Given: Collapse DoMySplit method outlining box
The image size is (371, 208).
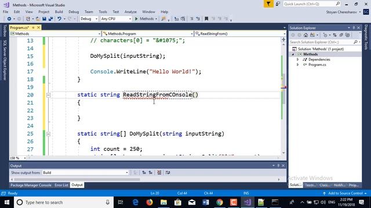Looking at the screenshot, I should click(48, 134).
